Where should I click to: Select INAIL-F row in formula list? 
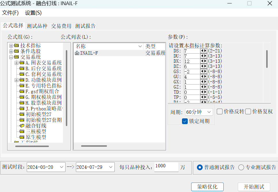[x=119, y=53]
